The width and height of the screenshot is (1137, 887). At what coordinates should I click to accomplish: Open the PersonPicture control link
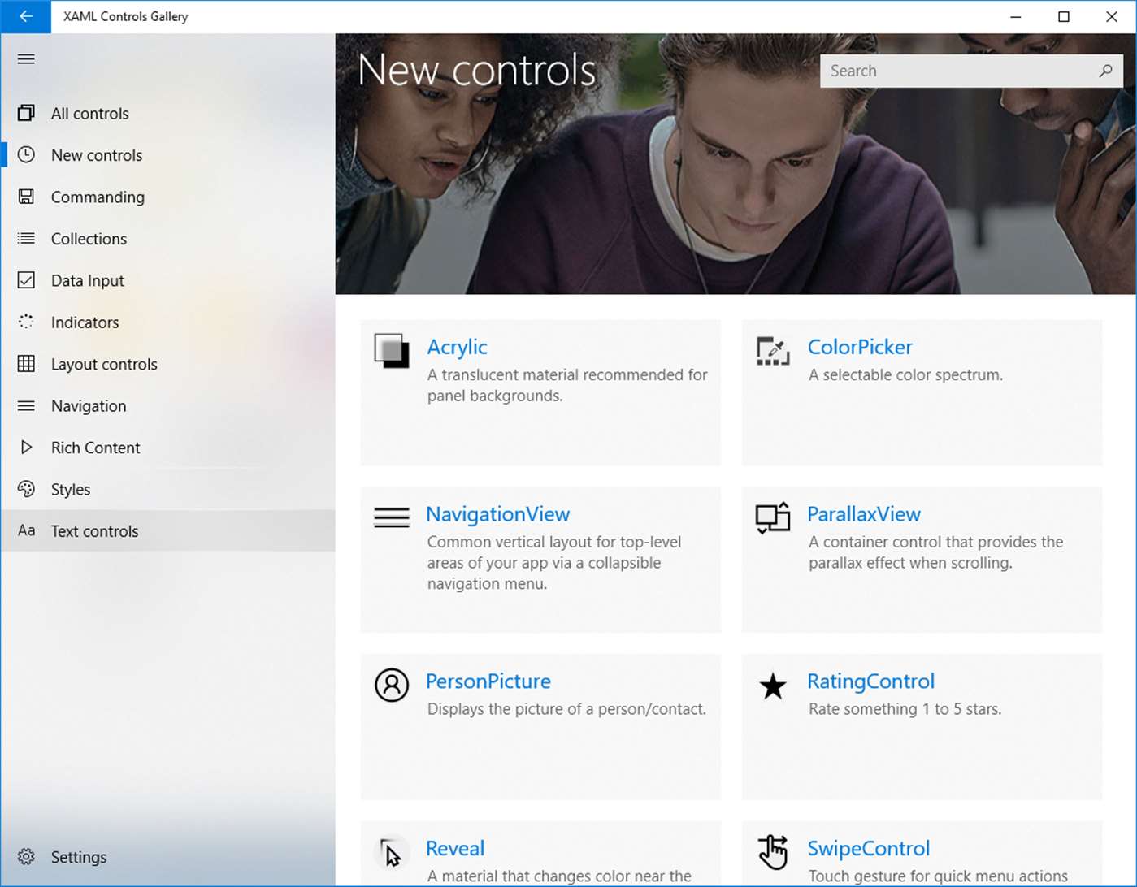pyautogui.click(x=488, y=681)
